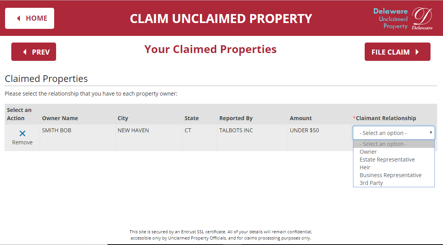Image resolution: width=443 pixels, height=245 pixels.
Task: Select the placeholder '- Select an option -' entry
Action: [383, 144]
